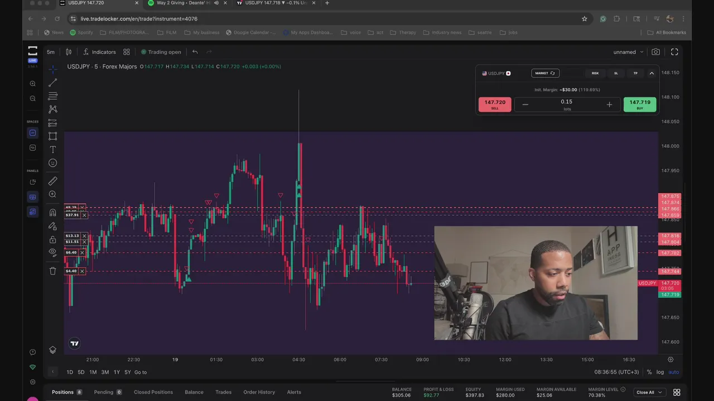Open the table layout grid icon
The height and width of the screenshot is (401, 714).
677,392
